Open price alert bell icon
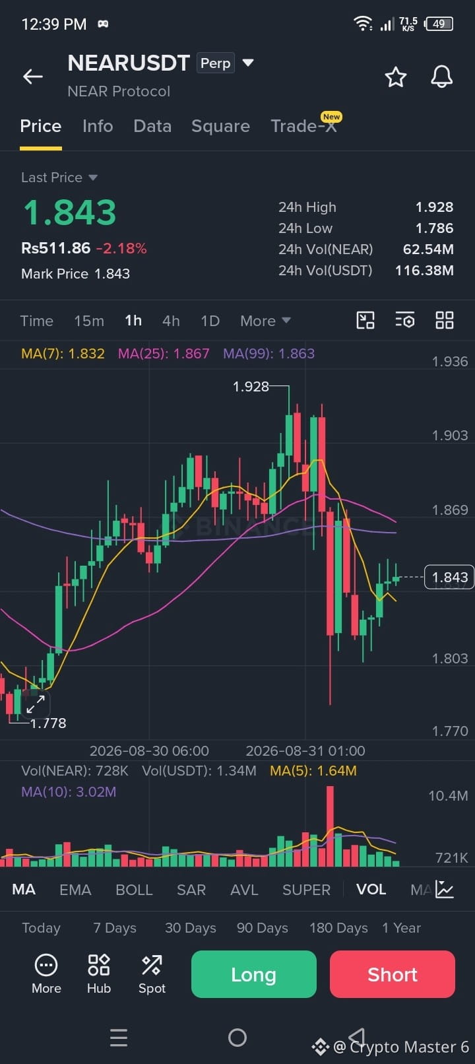 coord(441,77)
